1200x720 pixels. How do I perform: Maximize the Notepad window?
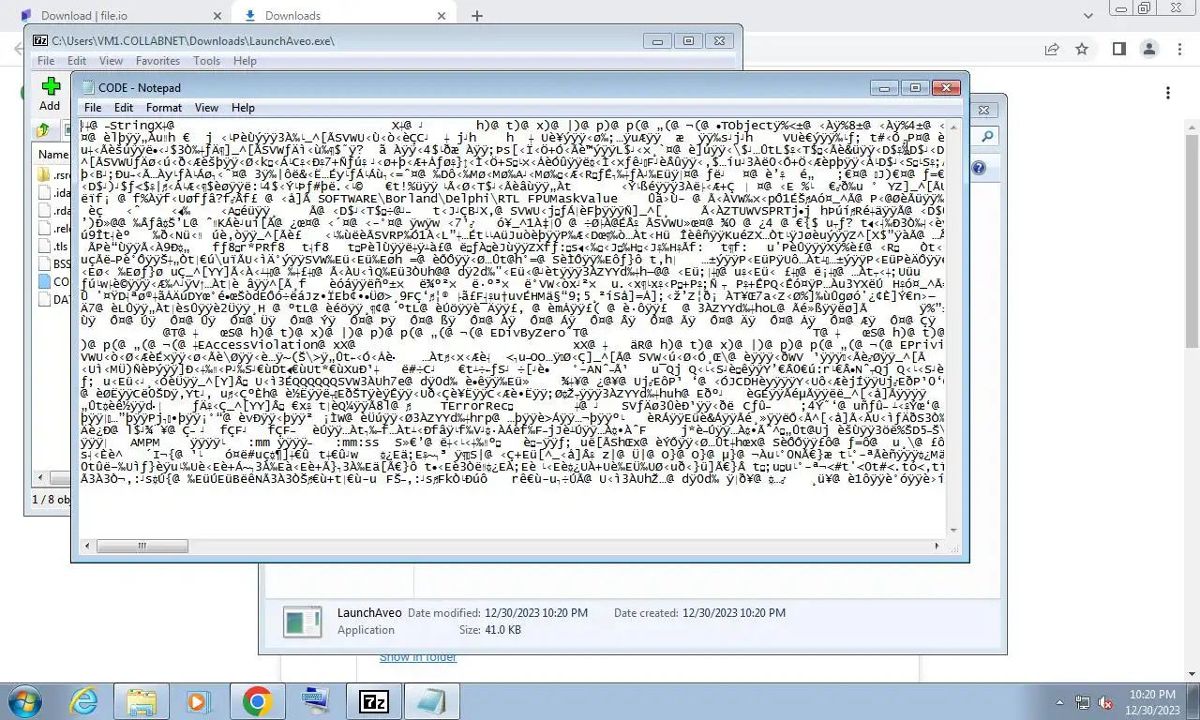[915, 87]
